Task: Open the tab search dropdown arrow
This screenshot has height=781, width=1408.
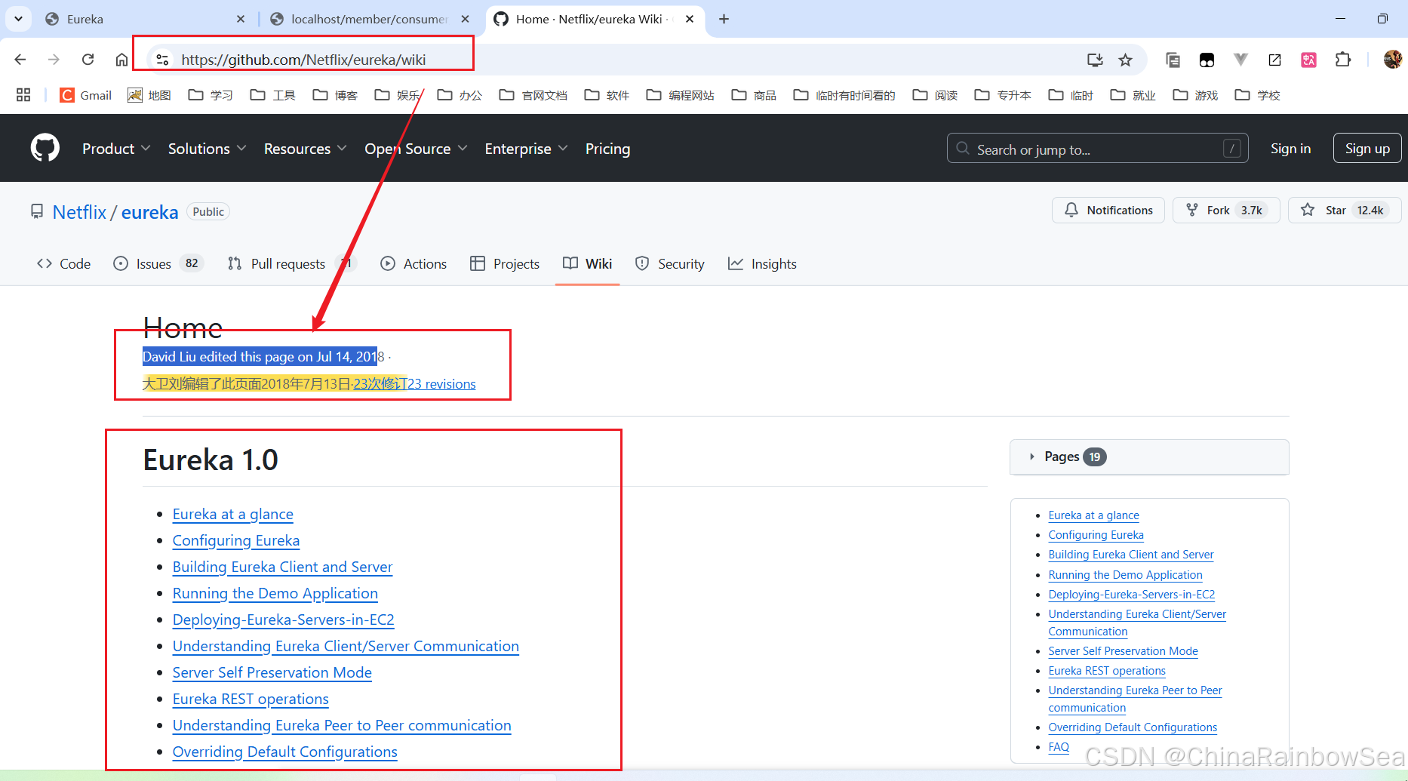Action: click(18, 19)
